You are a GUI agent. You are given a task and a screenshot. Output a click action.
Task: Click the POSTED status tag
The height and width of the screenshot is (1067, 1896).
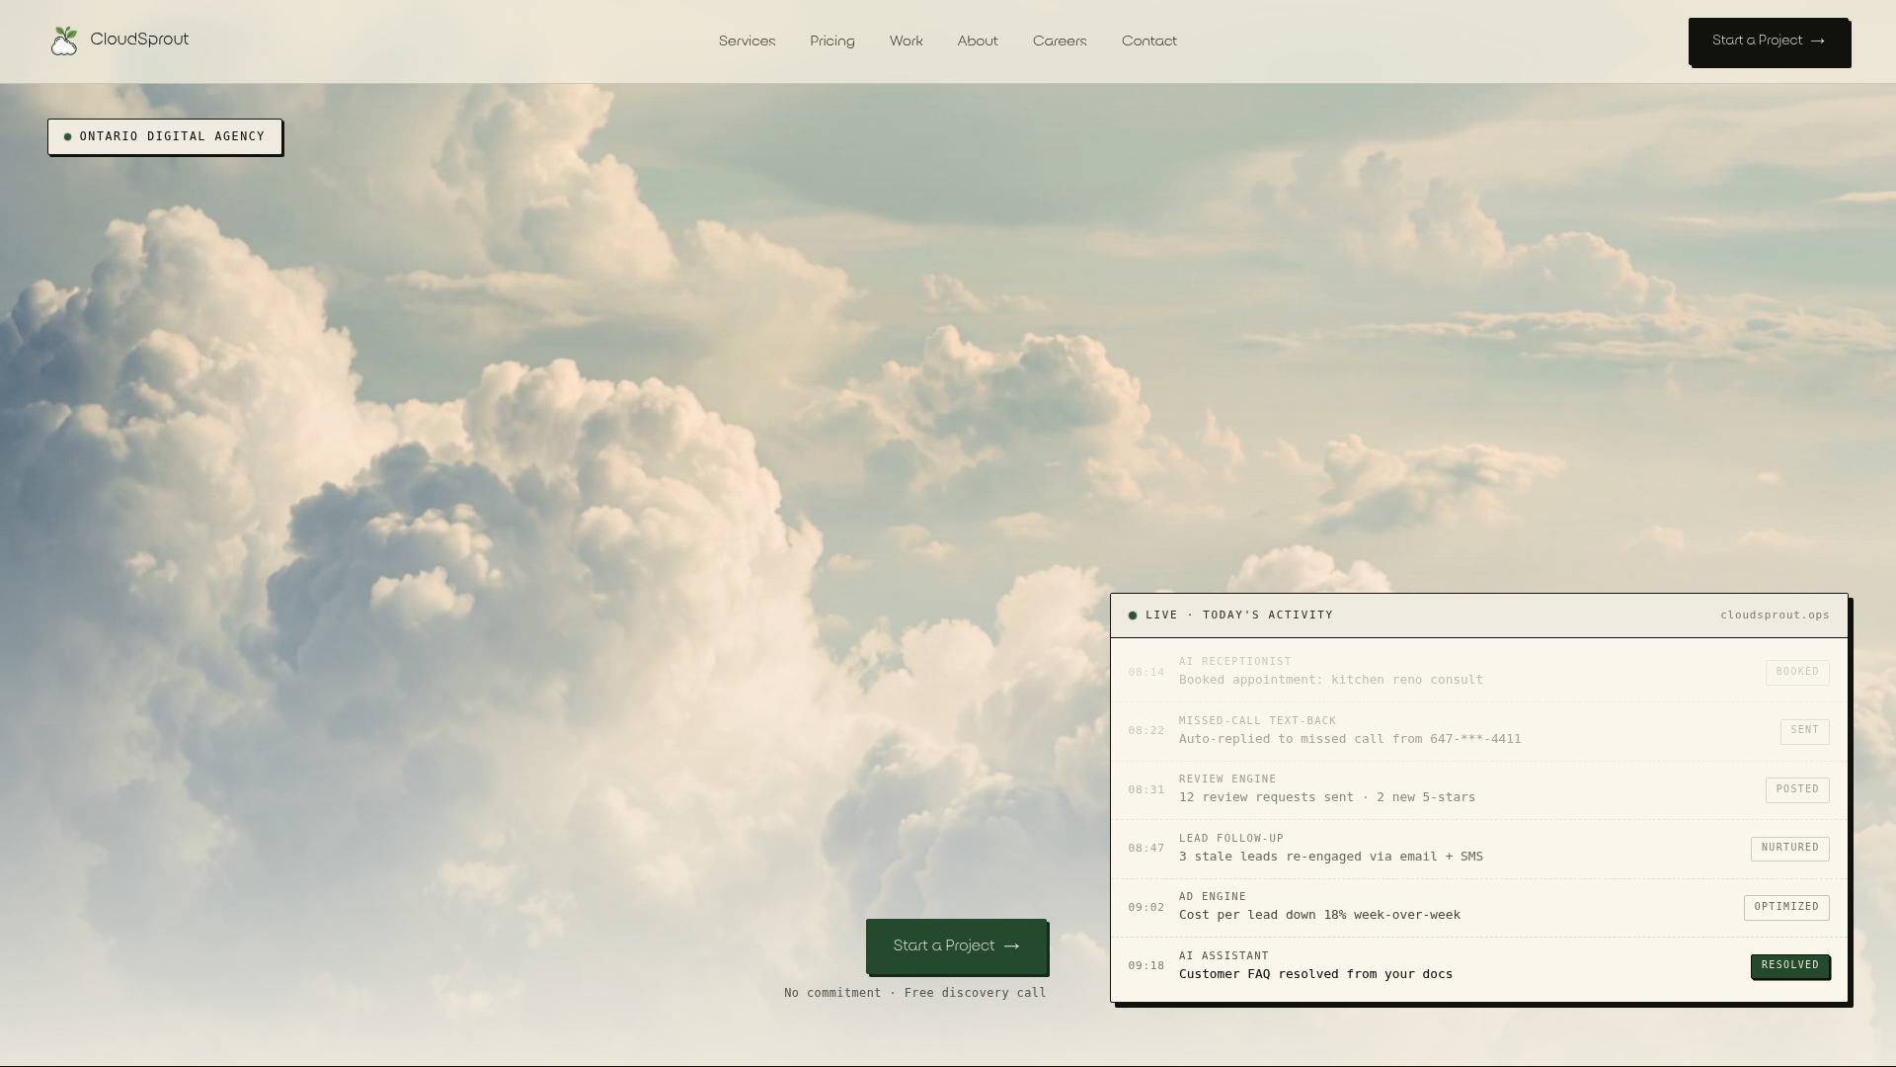pos(1797,789)
